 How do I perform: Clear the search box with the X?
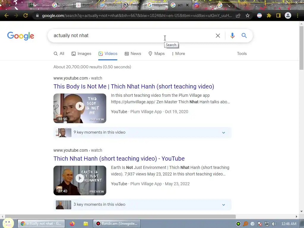coord(218,36)
